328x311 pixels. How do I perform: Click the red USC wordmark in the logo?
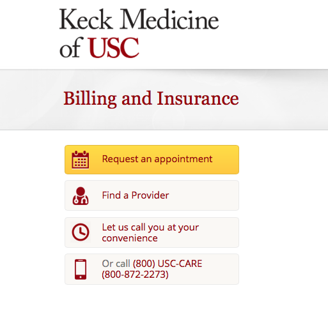point(113,48)
